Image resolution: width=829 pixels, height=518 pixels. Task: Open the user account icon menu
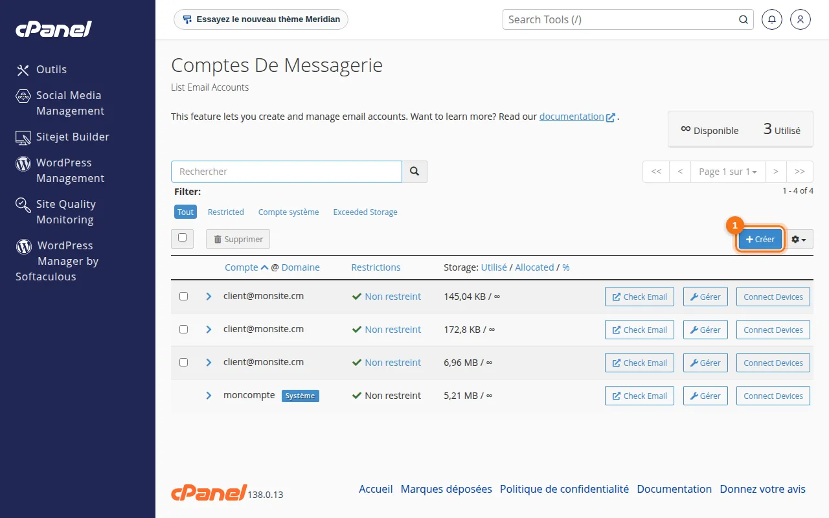(801, 19)
